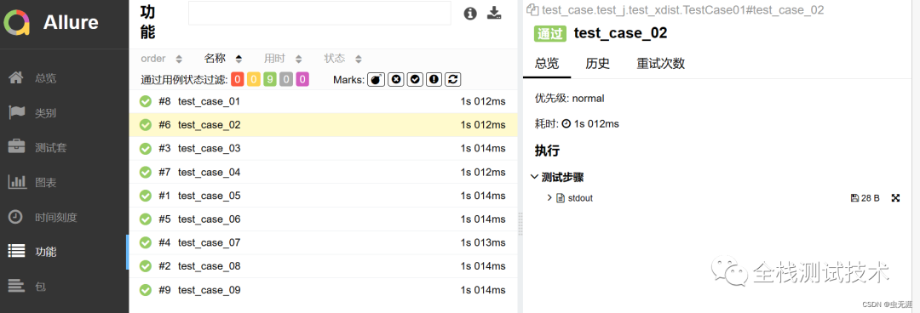This screenshot has height=313, width=920.
Task: Select the test_case_05 row
Action: click(x=323, y=196)
